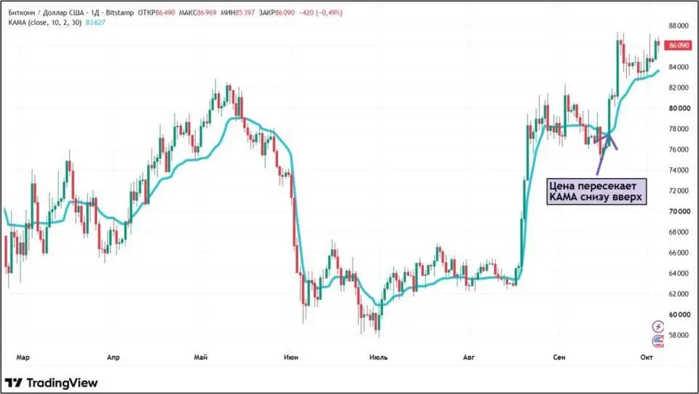
Task: Click the Мар month label on time axis
Action: (x=23, y=358)
